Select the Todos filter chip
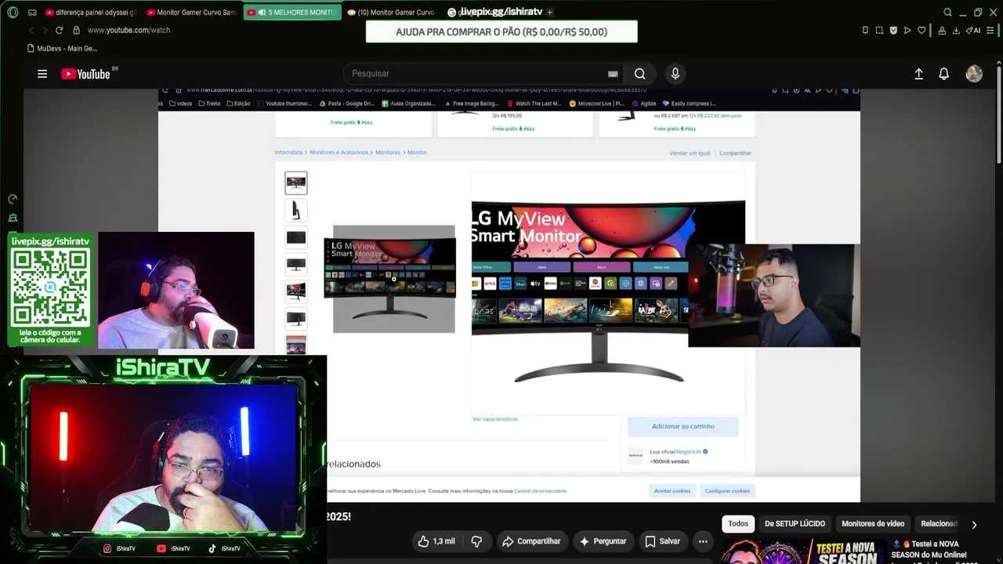Screen dimensions: 1003x564 pos(738,524)
